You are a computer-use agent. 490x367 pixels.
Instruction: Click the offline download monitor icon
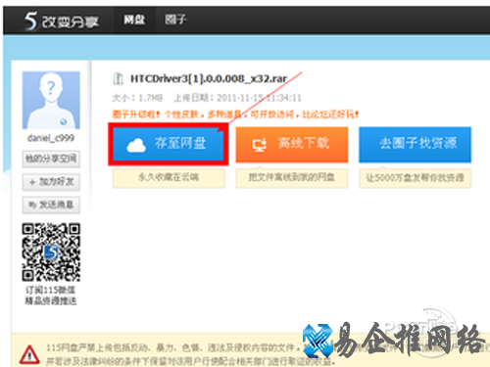pyautogui.click(x=260, y=145)
